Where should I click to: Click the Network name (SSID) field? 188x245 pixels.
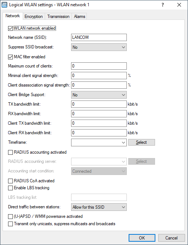pos(99,37)
